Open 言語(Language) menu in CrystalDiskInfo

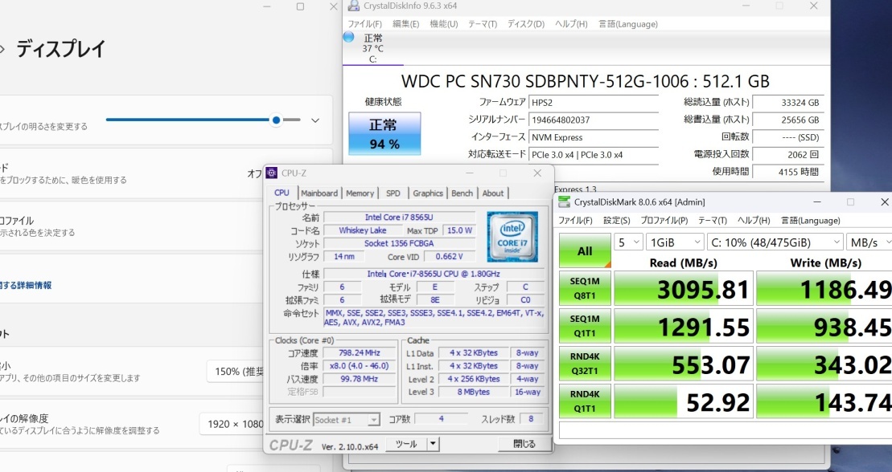[x=628, y=24]
